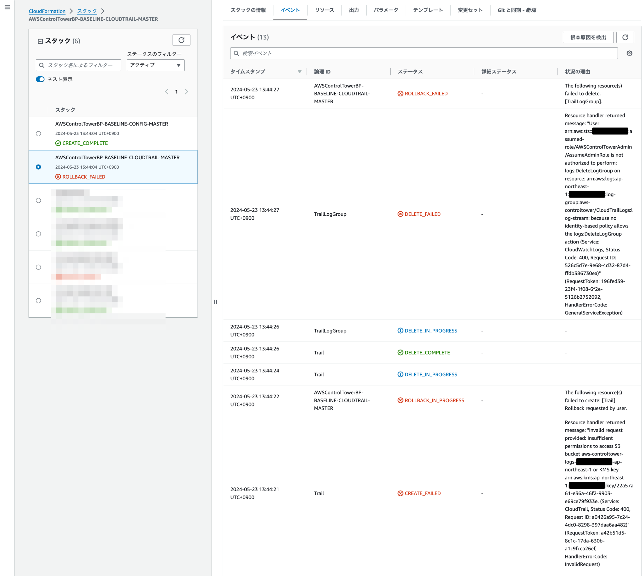Select the AWSControlTowerBP-BASELINE-CONFIG-MASTER radio button

(38, 133)
